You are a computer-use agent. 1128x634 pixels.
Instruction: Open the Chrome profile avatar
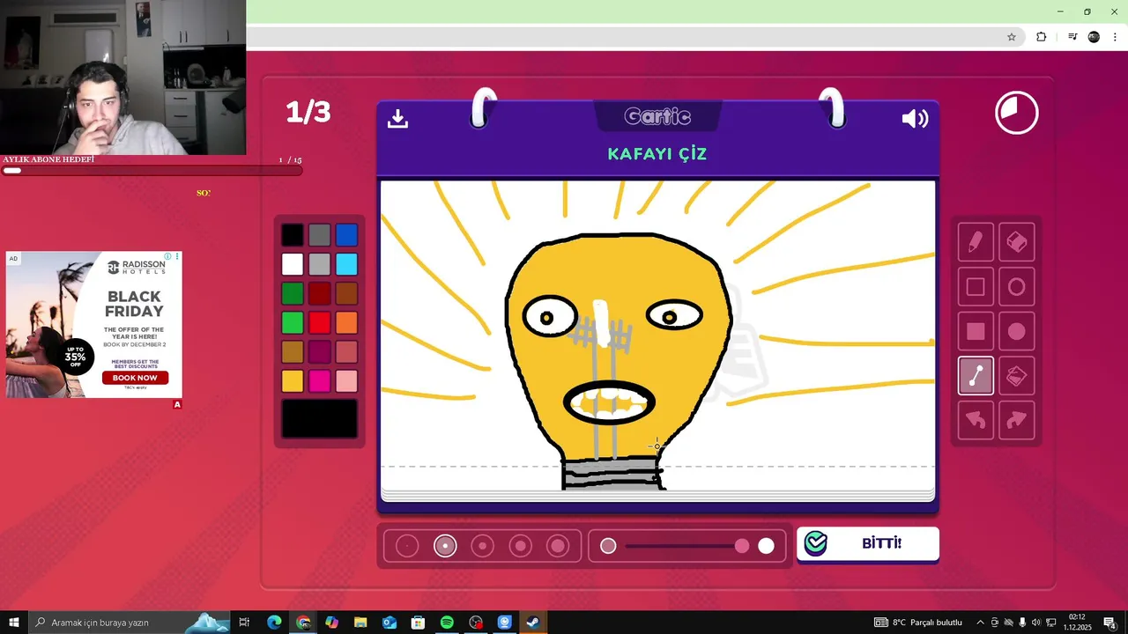(x=1094, y=37)
